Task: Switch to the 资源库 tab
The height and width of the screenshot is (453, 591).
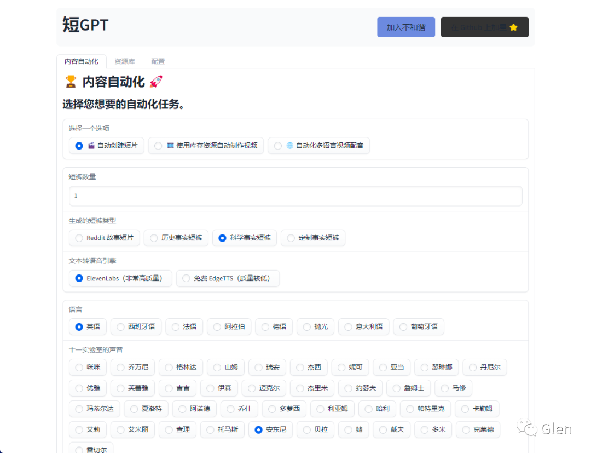Action: pyautogui.click(x=125, y=61)
